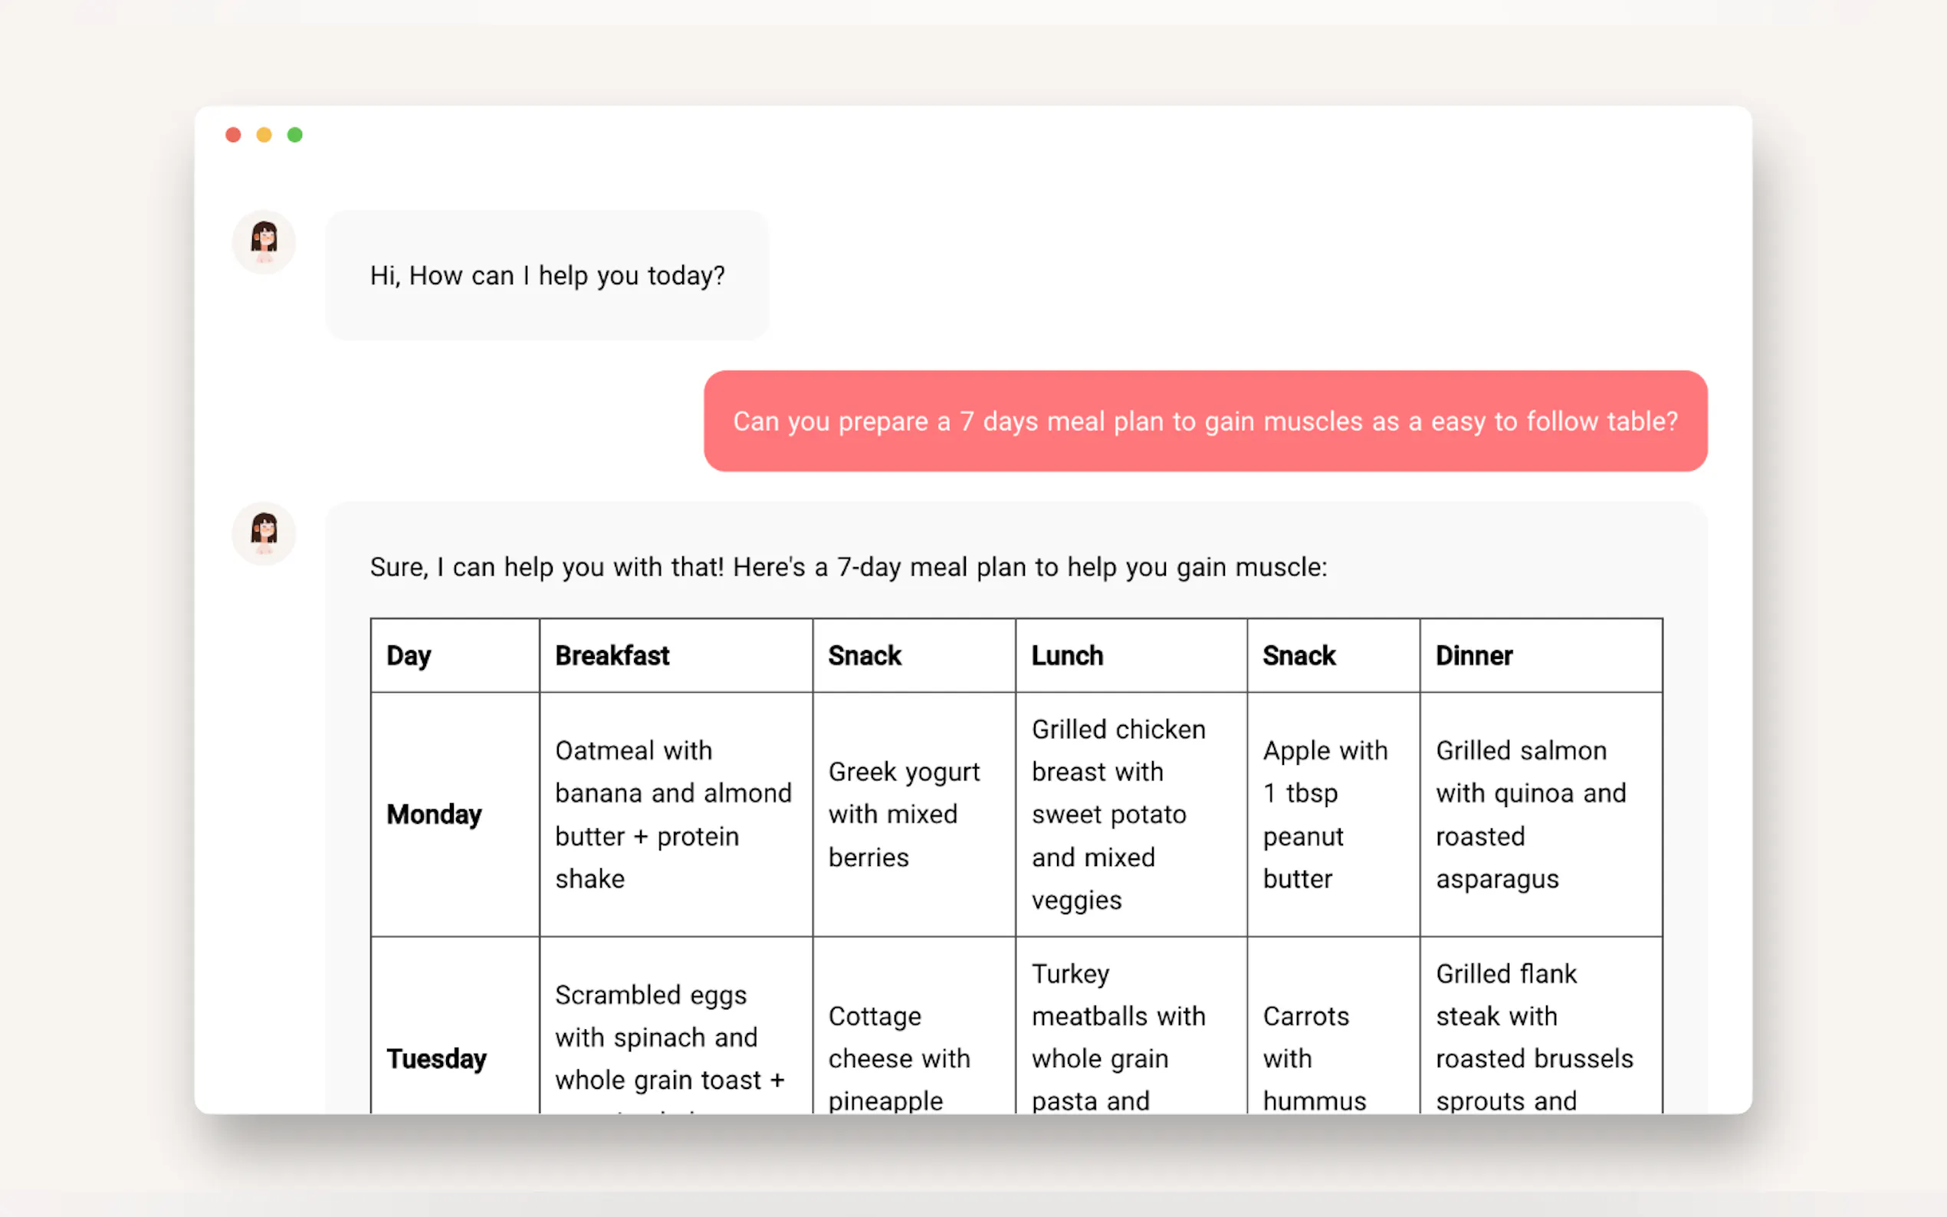Click the yellow minimize window dot
1947x1217 pixels.
point(264,134)
